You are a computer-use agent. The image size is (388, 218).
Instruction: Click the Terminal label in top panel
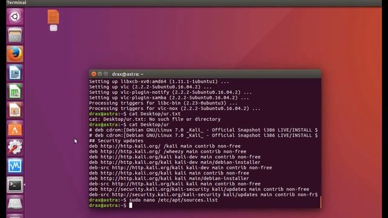(16, 2)
